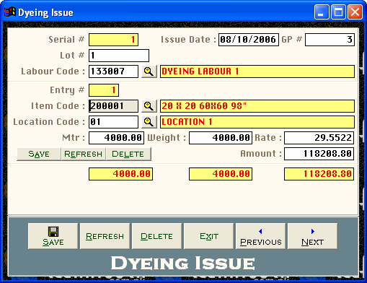Refresh the current entry line
The width and height of the screenshot is (367, 283).
(x=84, y=154)
